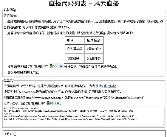
Task: Click the QQ在线 icon after 推广ID登记 风云助手
Action: [x=53, y=103]
